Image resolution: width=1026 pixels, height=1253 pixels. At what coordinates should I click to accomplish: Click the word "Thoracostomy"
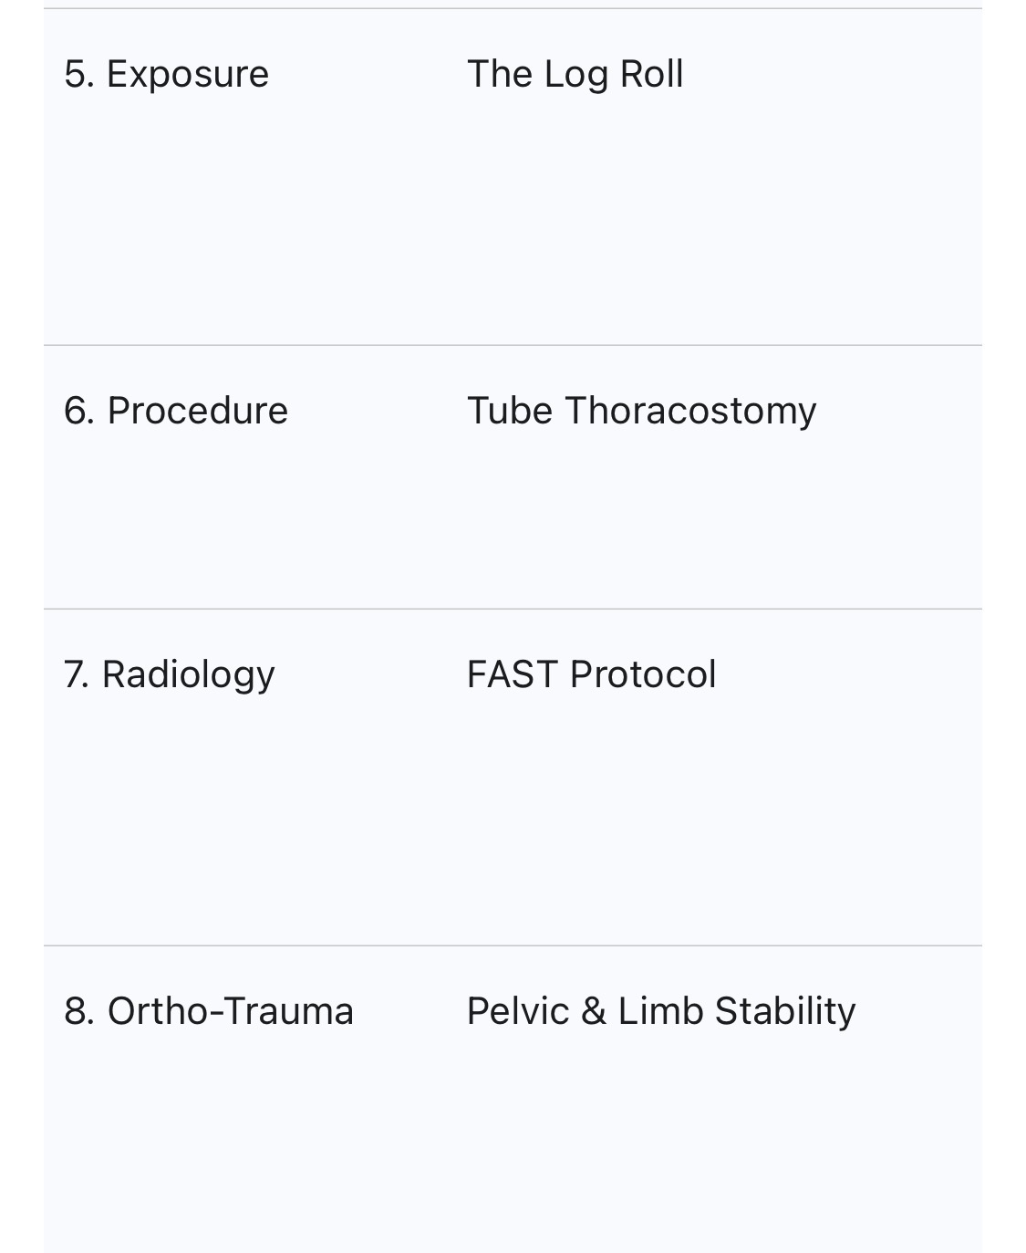tap(690, 411)
